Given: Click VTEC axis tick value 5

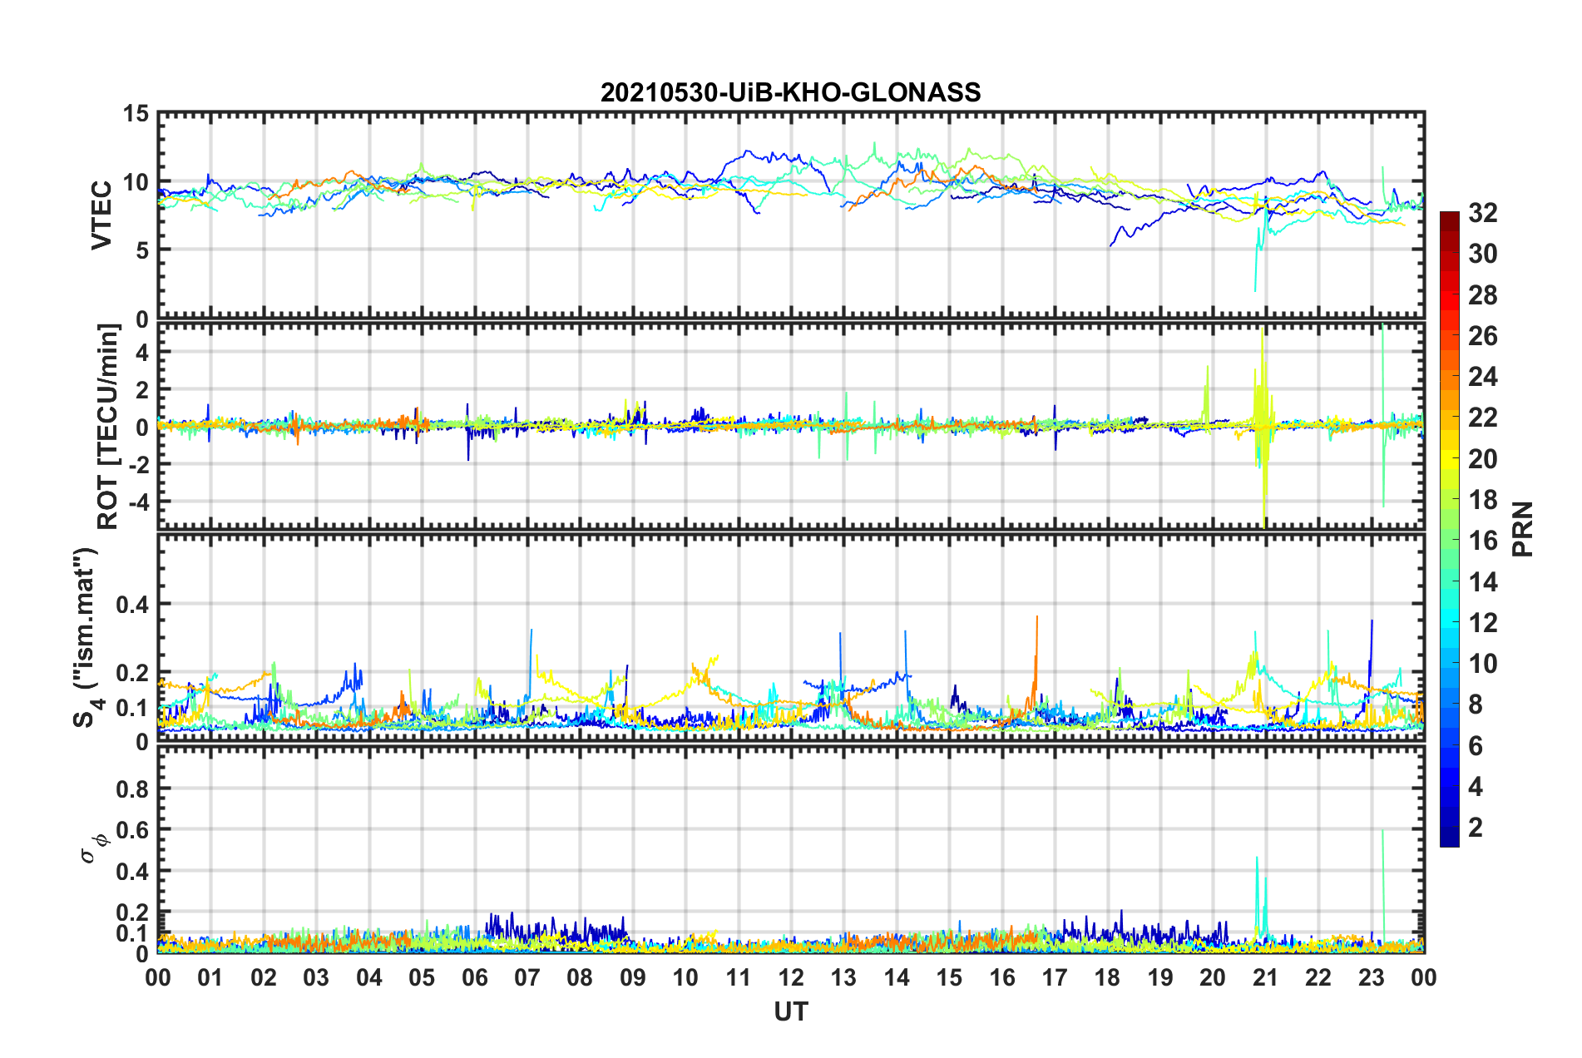Looking at the screenshot, I should click(142, 250).
